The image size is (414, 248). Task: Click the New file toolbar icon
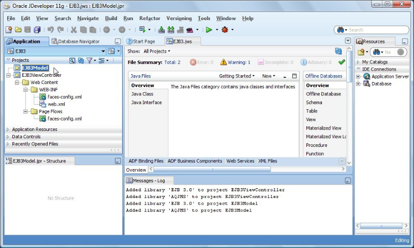point(9,30)
